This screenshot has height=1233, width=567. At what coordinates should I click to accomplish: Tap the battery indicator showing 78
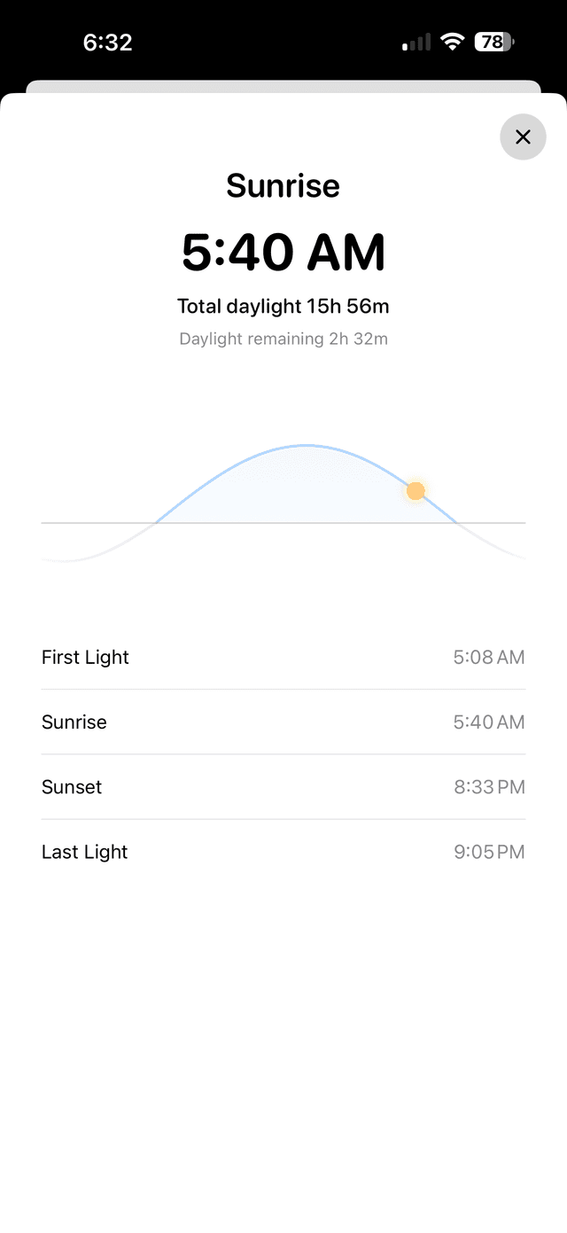[x=493, y=41]
